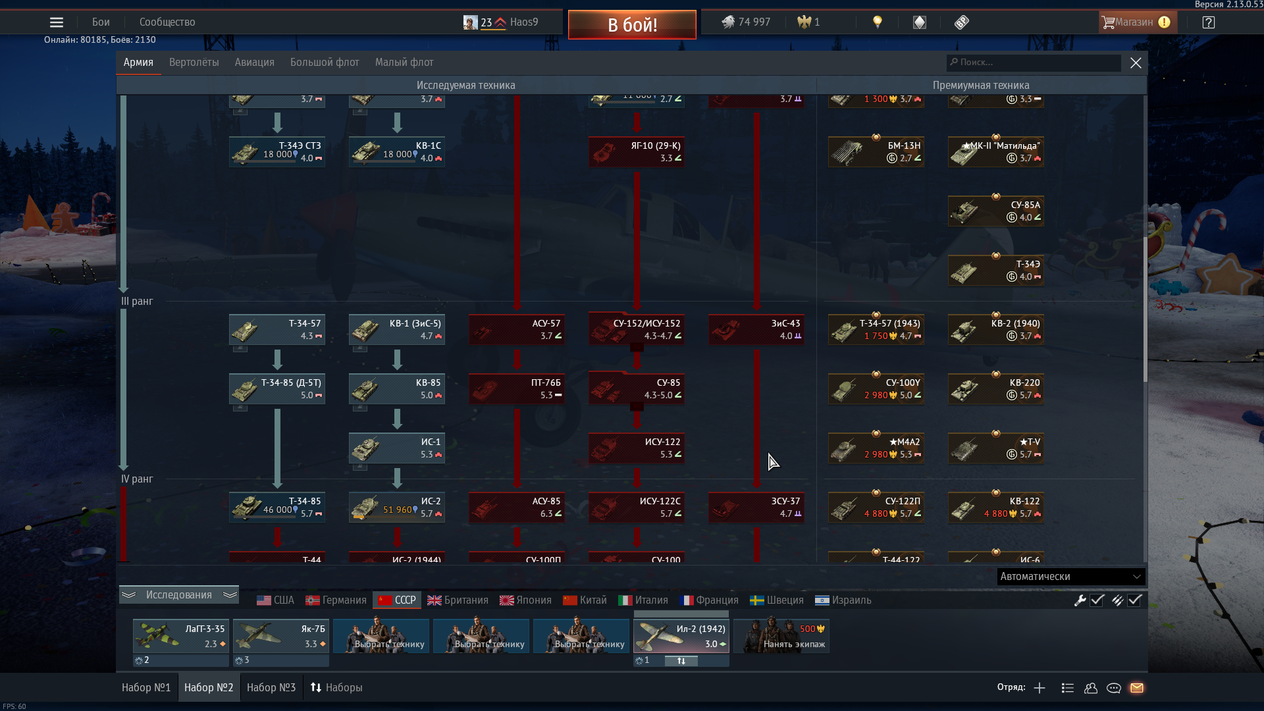The height and width of the screenshot is (711, 1264).
Task: Close the research tree window
Action: pos(1136,63)
